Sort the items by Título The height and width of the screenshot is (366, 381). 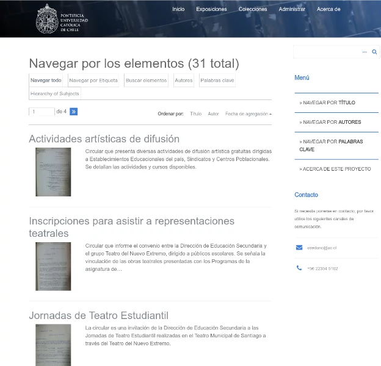click(195, 114)
